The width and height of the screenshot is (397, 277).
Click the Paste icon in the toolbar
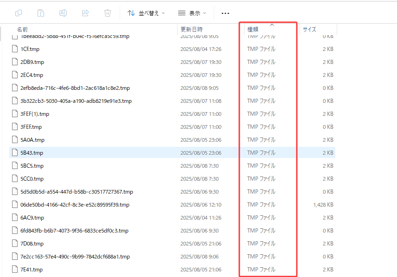[41, 13]
